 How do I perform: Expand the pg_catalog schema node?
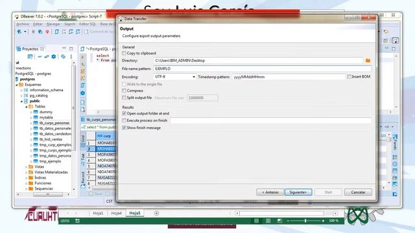(21, 96)
